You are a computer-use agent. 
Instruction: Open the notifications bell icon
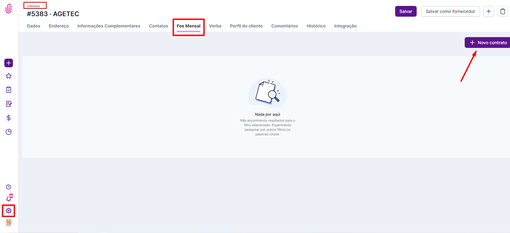[9, 199]
